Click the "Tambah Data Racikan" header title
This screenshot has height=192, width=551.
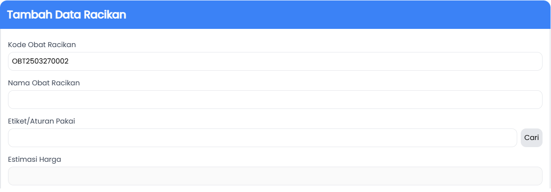pos(67,15)
